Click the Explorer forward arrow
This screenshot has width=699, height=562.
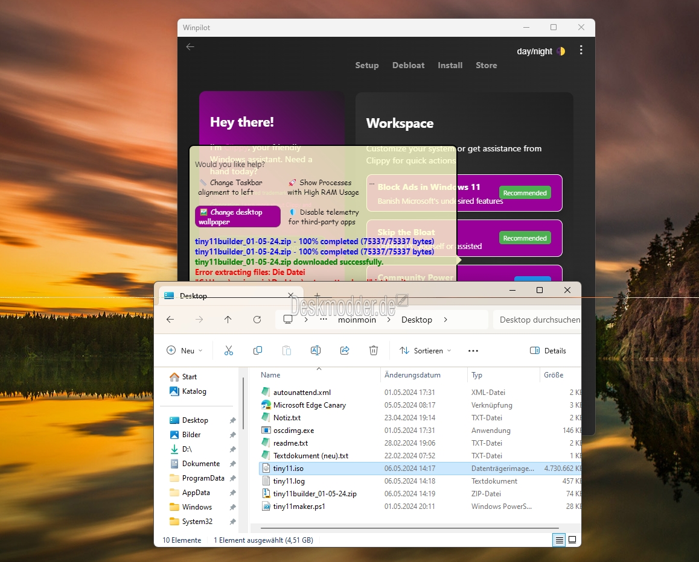(x=199, y=320)
